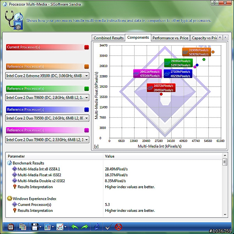This screenshot has width=234, height=234.
Task: Click the blue 27109kPixels/s result label
Action: 178,74
